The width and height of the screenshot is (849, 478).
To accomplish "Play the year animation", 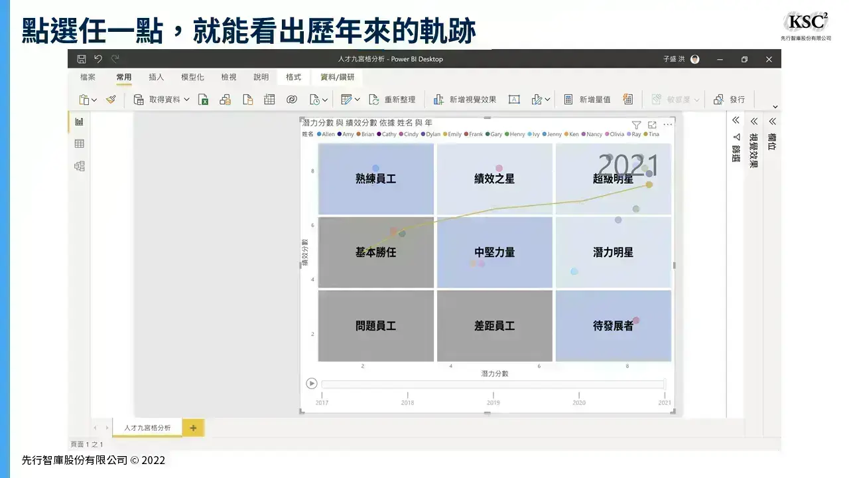I will (x=312, y=383).
